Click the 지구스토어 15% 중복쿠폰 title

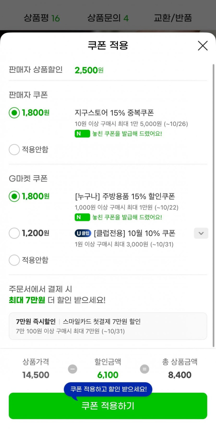pyautogui.click(x=114, y=113)
